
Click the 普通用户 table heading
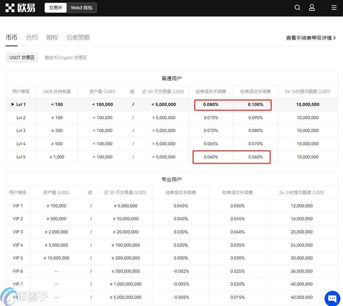click(171, 78)
